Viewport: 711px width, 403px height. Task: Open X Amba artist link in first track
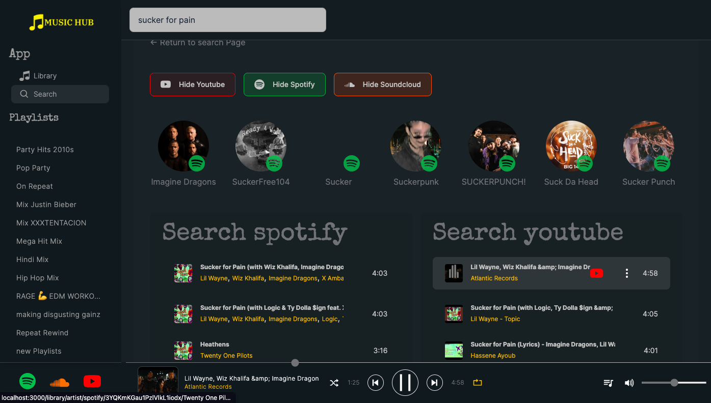pos(332,278)
